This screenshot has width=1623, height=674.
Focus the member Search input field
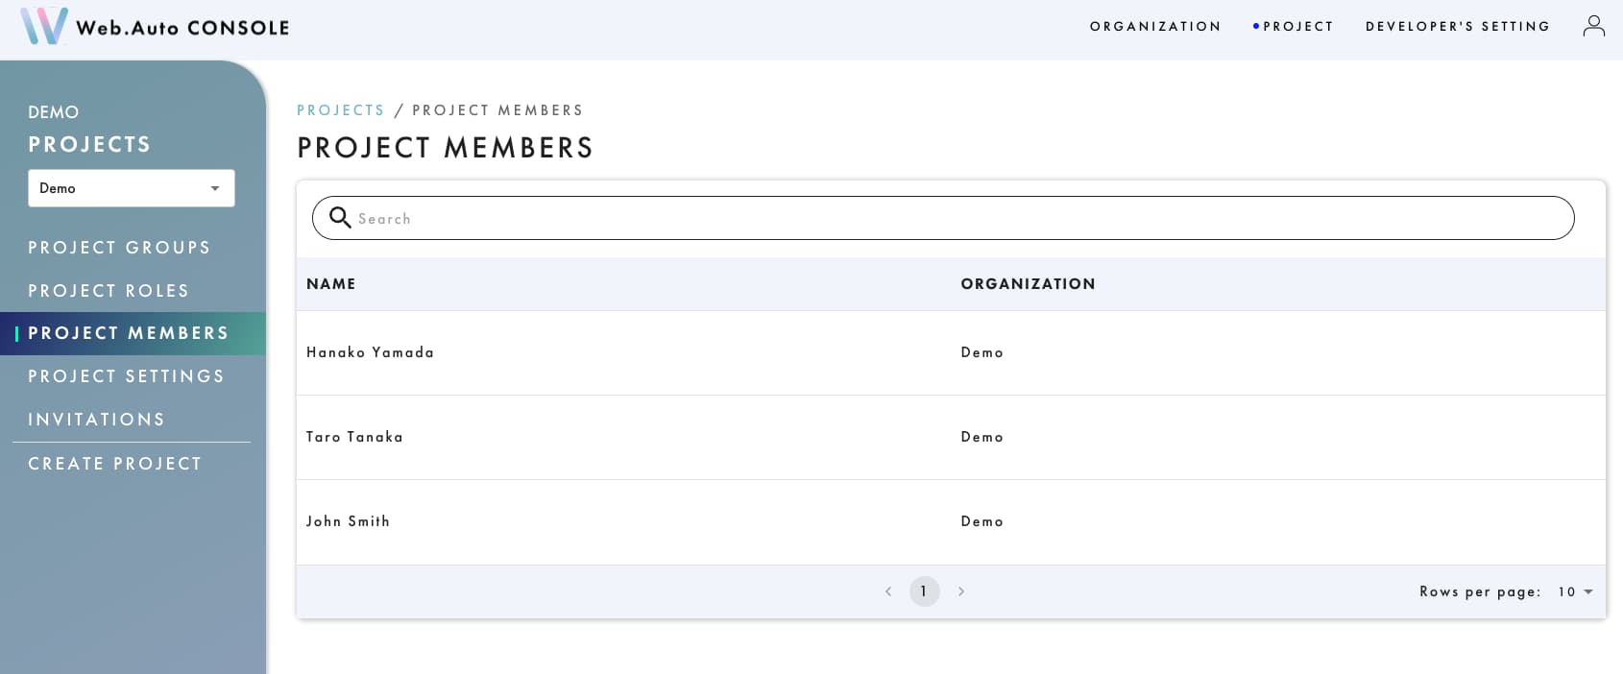coord(960,219)
